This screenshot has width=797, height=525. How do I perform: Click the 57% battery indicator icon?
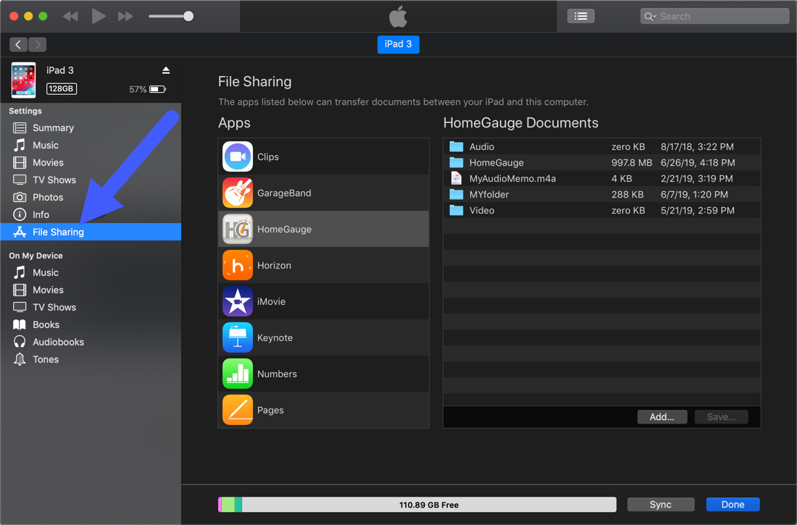[x=157, y=90]
